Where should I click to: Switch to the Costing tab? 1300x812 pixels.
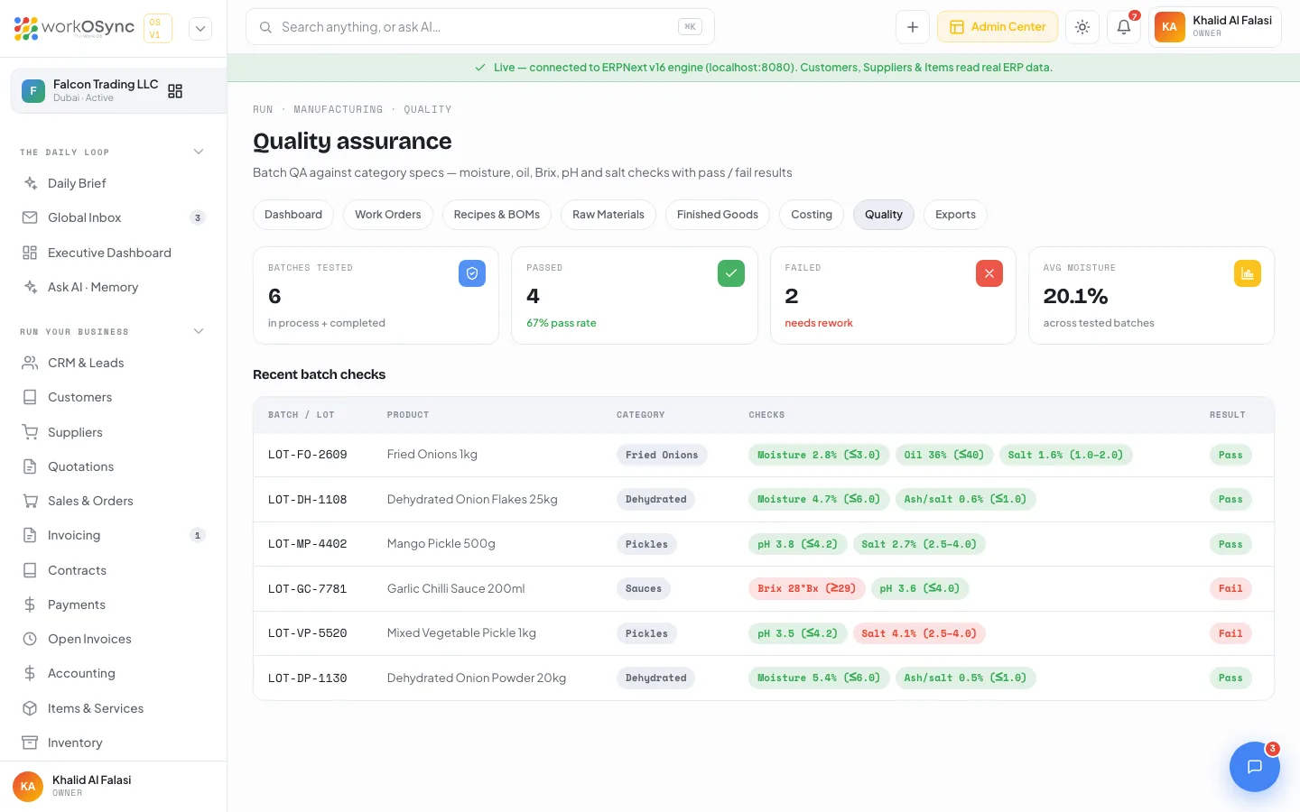[812, 215]
